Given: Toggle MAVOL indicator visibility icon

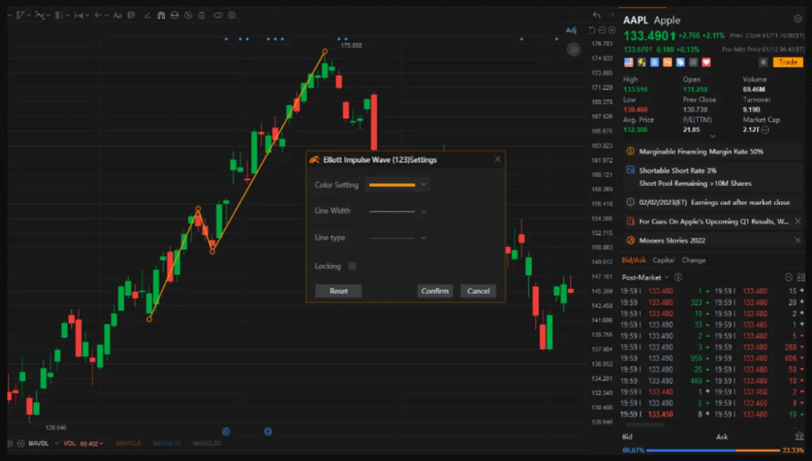Looking at the screenshot, I should point(20,444).
